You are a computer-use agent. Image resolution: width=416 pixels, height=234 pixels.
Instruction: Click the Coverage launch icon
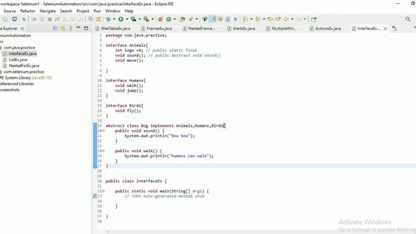pyautogui.click(x=133, y=19)
